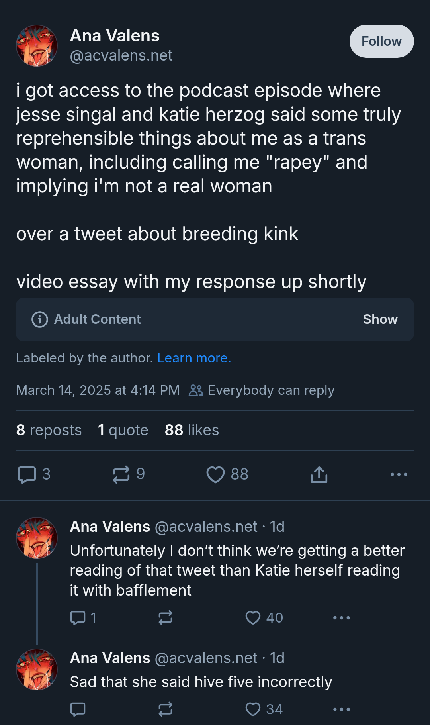Open 'Learn more' label link
The width and height of the screenshot is (430, 725).
[194, 358]
